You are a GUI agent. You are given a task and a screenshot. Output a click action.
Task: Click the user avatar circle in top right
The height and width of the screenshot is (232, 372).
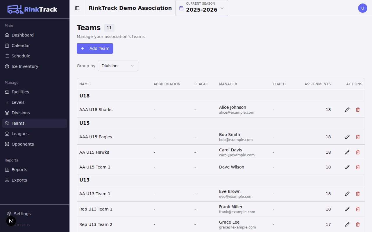[362, 8]
